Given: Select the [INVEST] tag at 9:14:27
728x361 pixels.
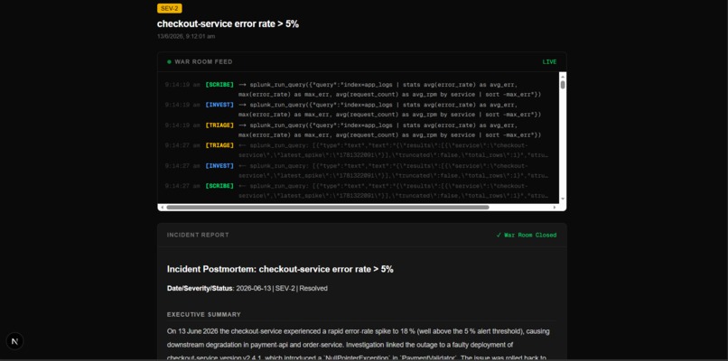Looking at the screenshot, I should point(219,166).
